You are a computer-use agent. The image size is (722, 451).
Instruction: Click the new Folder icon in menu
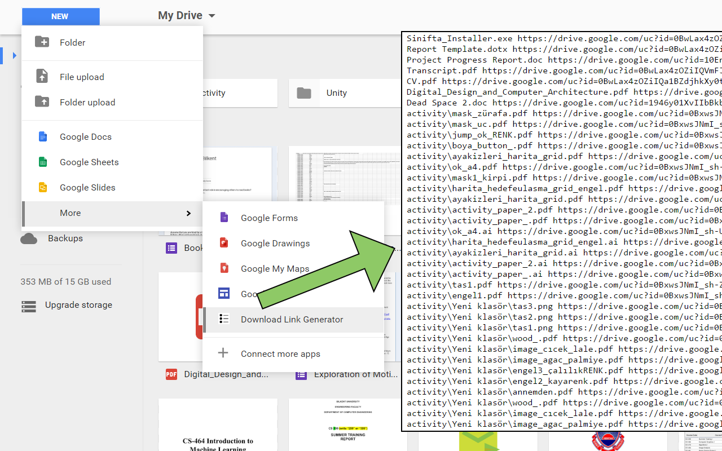(42, 42)
